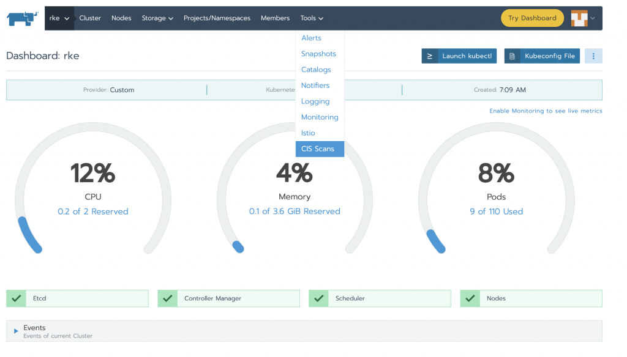
Task: Click Enable Monitoring to see live metrics
Action: tap(545, 111)
